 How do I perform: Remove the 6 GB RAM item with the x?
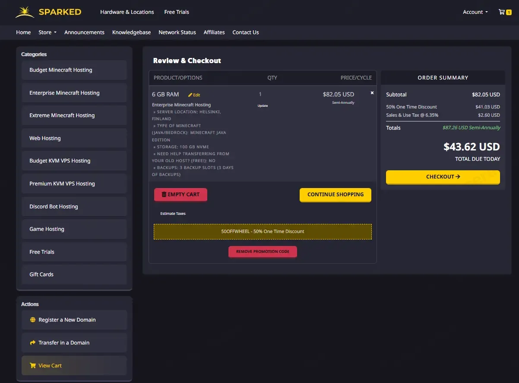(372, 93)
